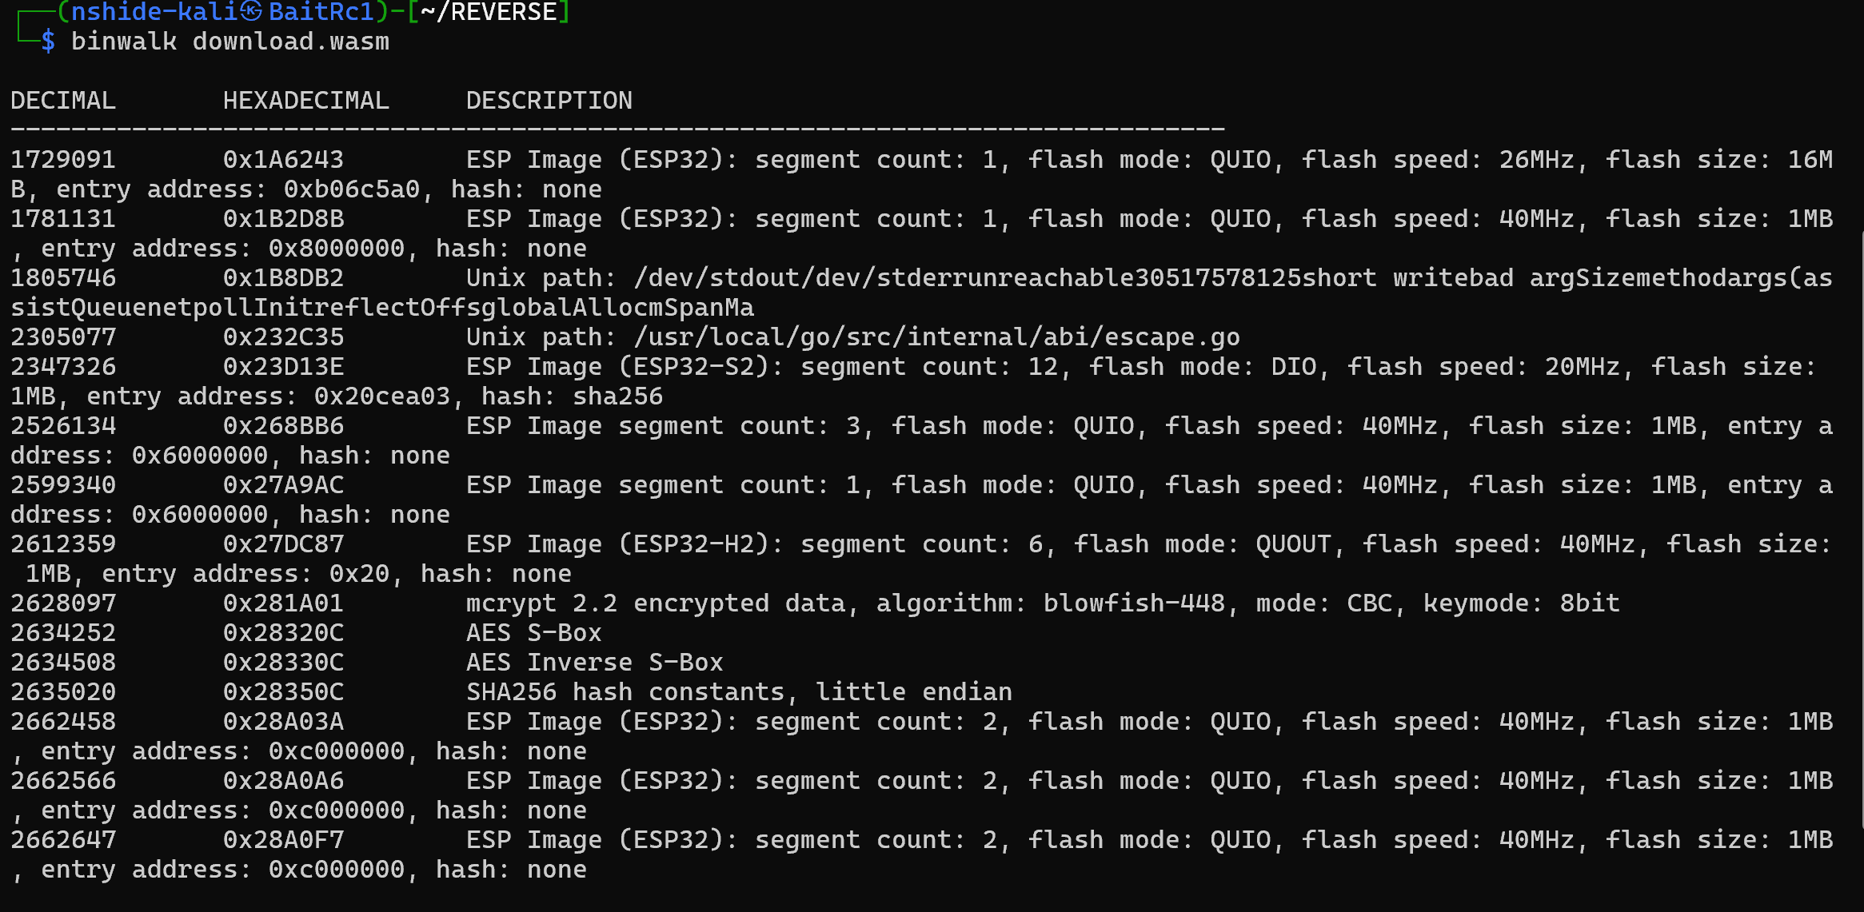Click the /usr/local/go/src/internal/abi/escape.go path
This screenshot has width=1864, height=912.
click(x=936, y=337)
